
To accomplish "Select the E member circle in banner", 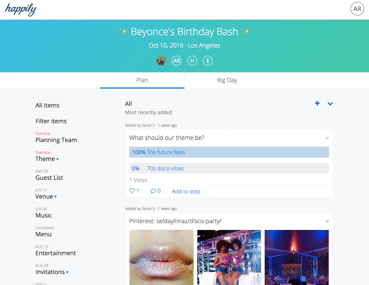I will [208, 61].
